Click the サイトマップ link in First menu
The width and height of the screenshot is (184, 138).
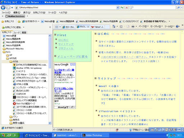pyautogui.click(x=66, y=44)
